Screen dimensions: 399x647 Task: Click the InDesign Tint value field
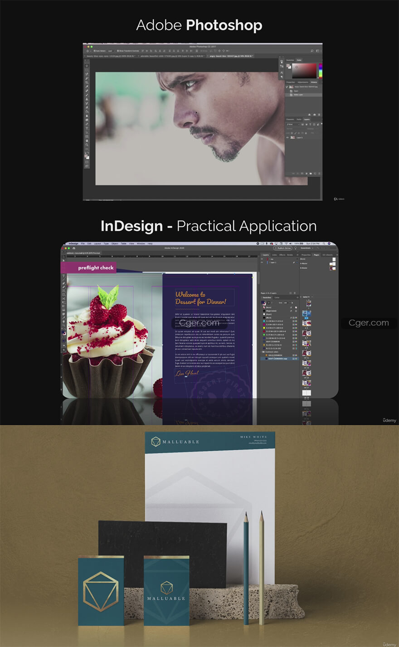pos(285,303)
